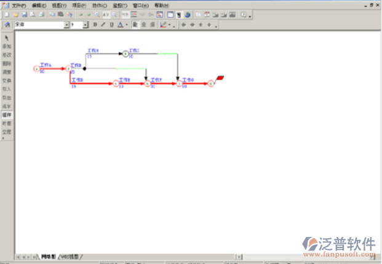
Task: Expand the line color dropdown arrow
Action: coord(170,25)
